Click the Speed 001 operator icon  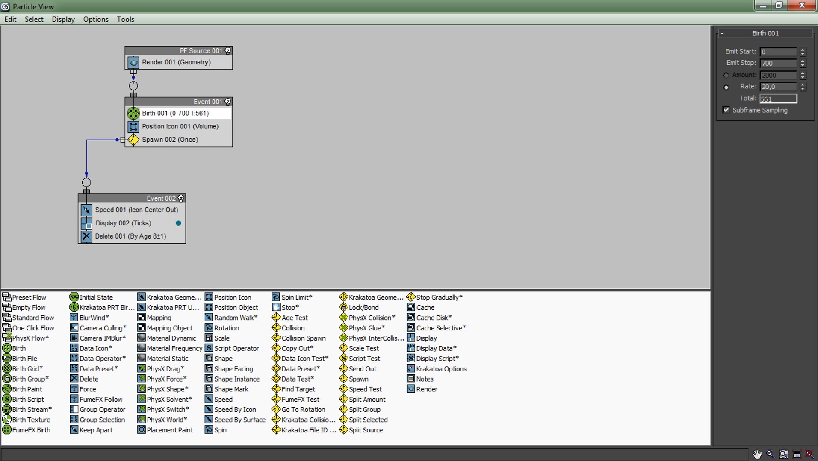tap(86, 210)
